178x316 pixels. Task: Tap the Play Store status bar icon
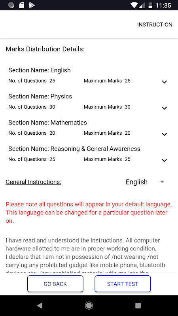click(32, 5)
